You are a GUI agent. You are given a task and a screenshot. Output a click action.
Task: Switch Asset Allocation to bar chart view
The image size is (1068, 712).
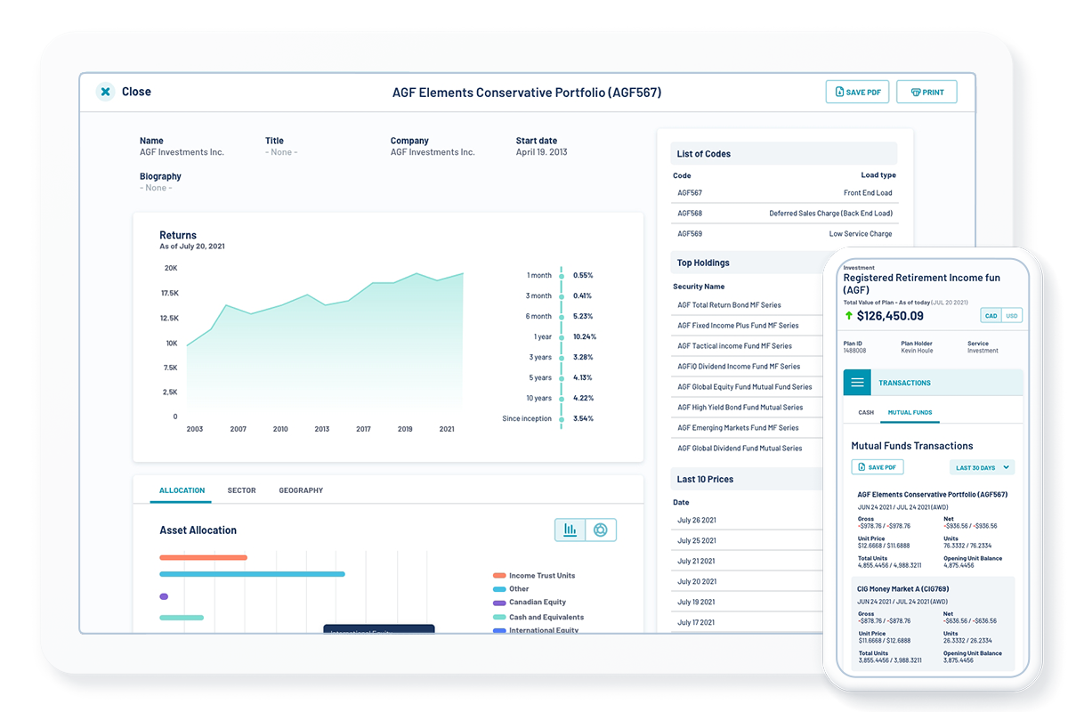click(x=570, y=530)
